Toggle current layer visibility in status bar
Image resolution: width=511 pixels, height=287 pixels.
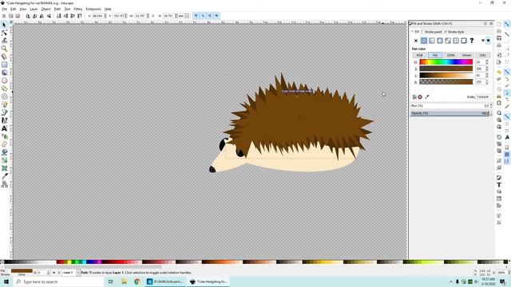(54, 273)
